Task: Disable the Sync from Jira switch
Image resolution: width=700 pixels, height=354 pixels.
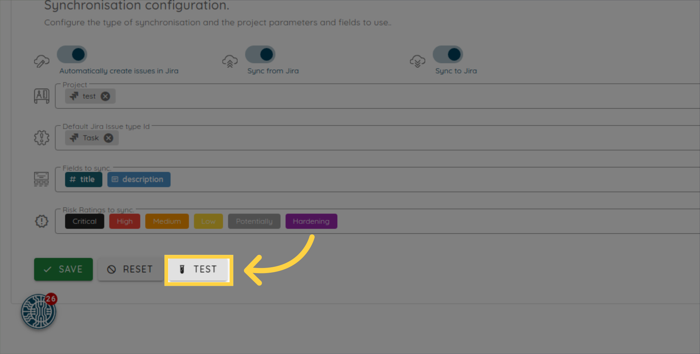Action: [x=260, y=55]
